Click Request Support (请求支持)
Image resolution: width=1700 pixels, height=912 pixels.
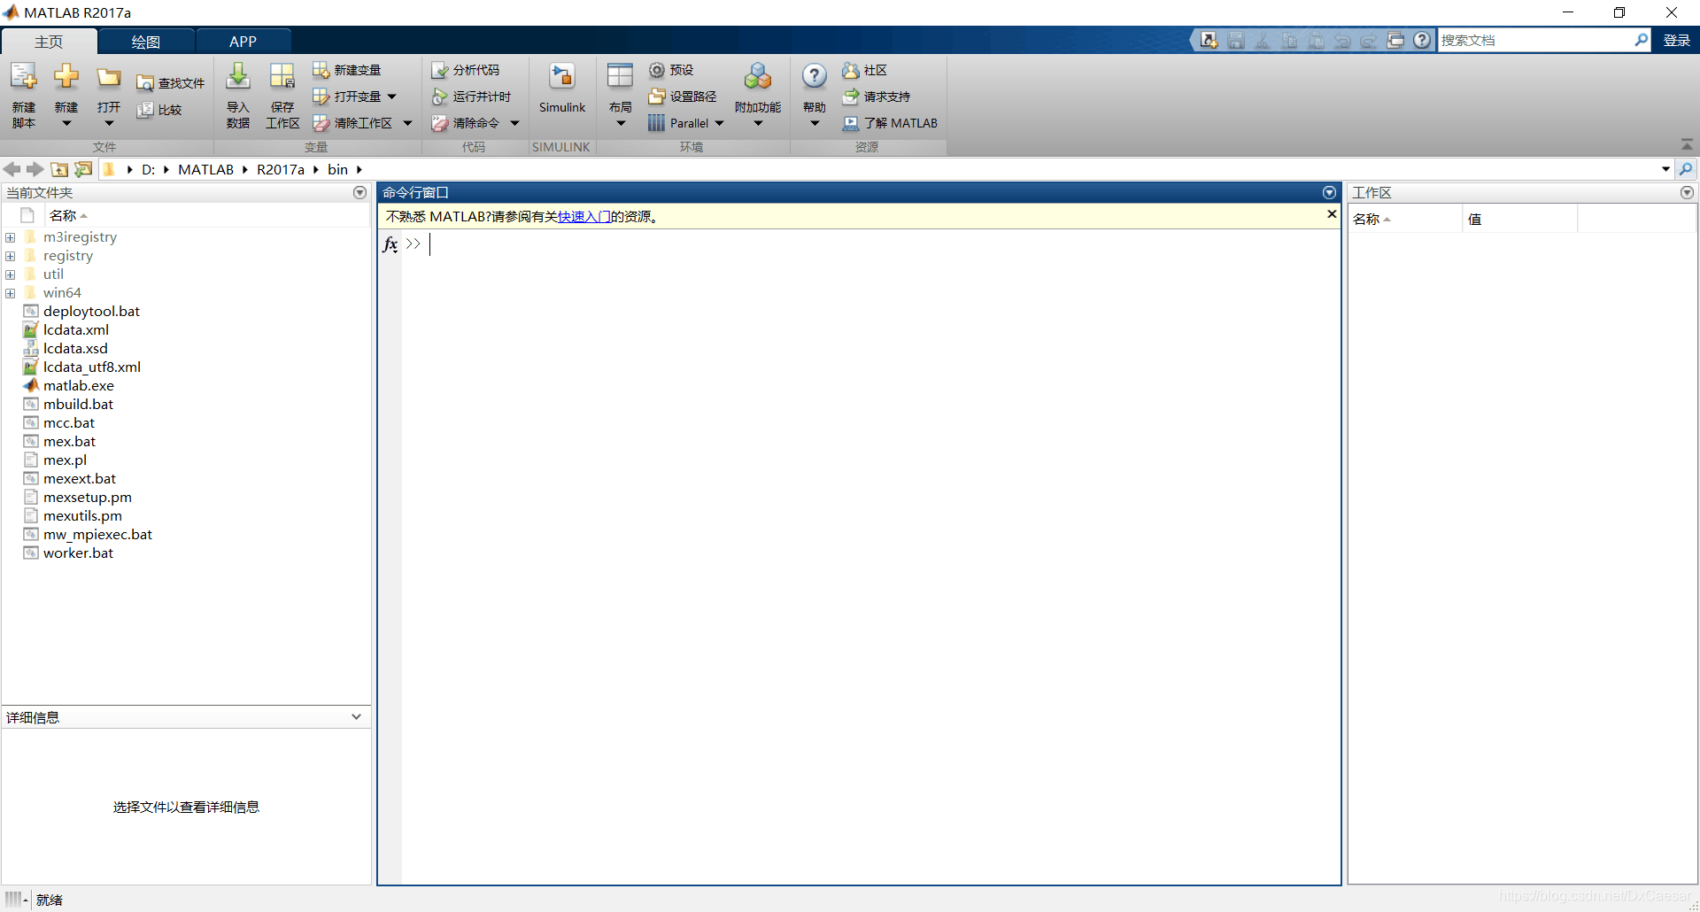[877, 97]
